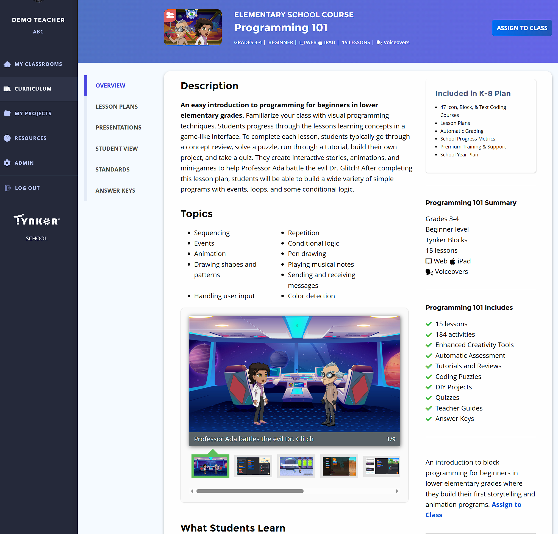Switch to Lesson Plans tab
The height and width of the screenshot is (534, 558).
click(116, 107)
